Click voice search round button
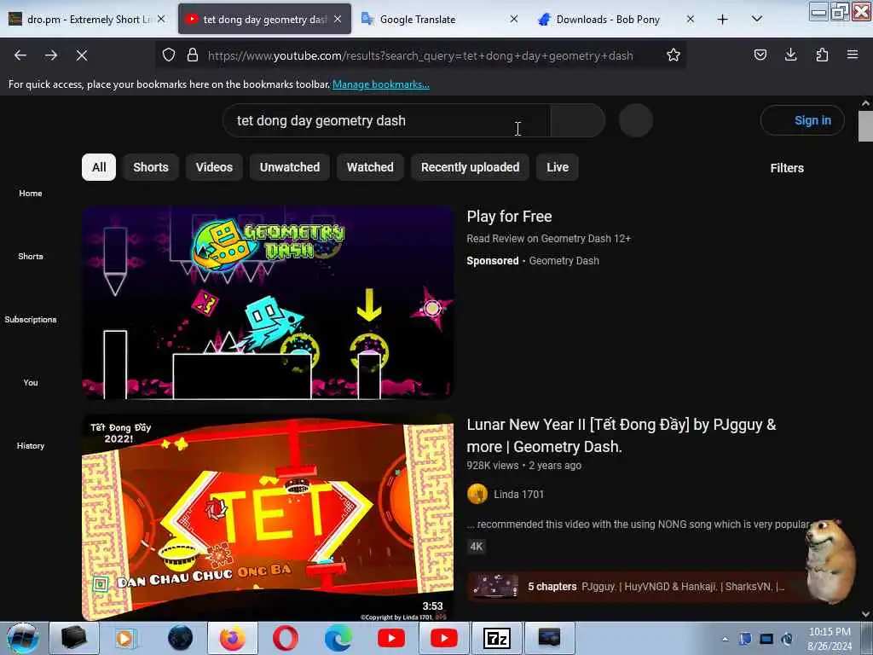 click(x=636, y=120)
